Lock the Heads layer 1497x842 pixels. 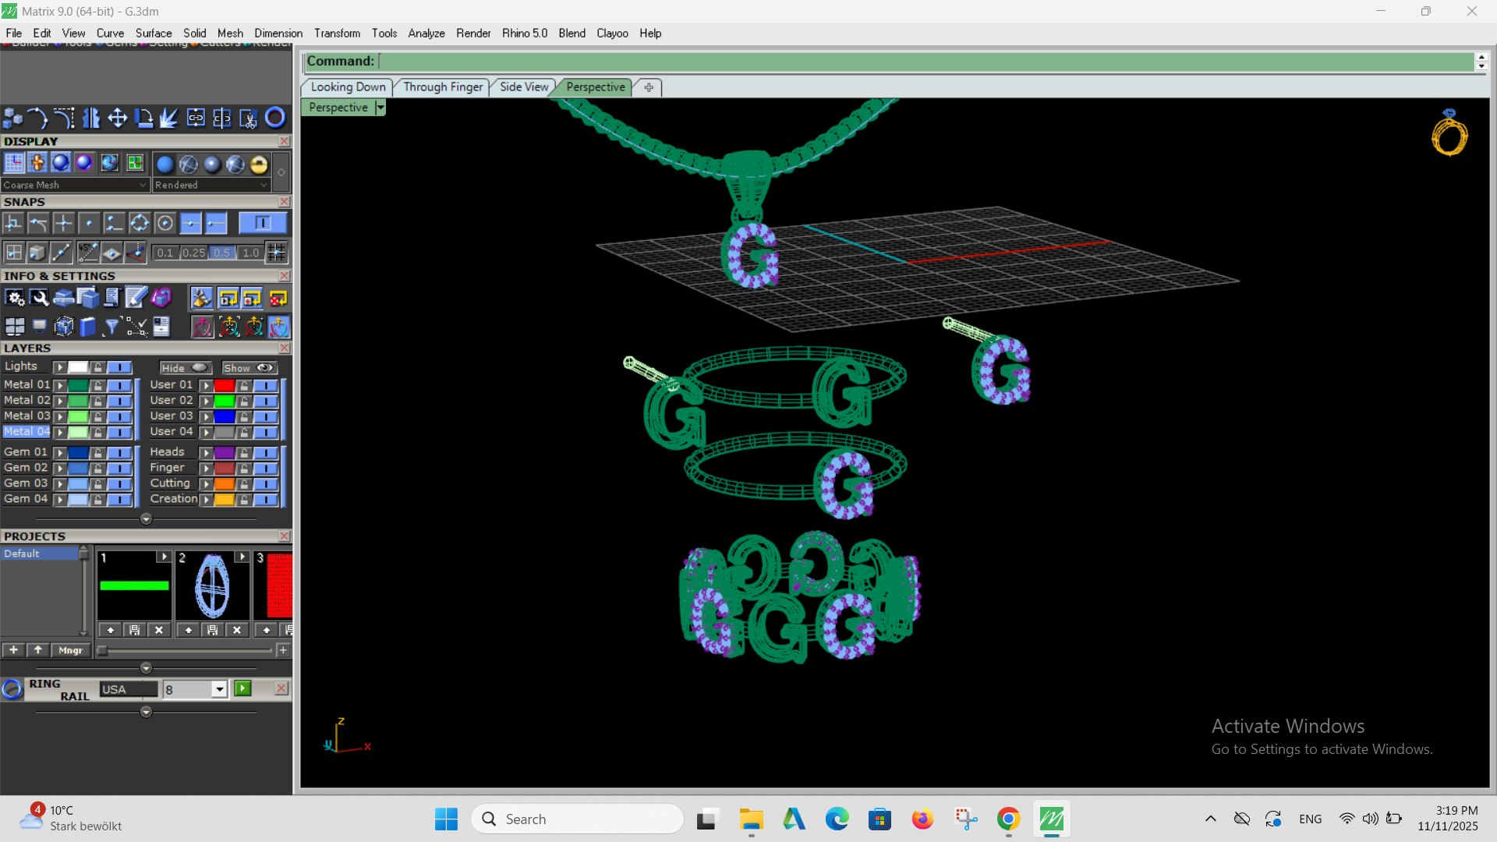pyautogui.click(x=244, y=452)
